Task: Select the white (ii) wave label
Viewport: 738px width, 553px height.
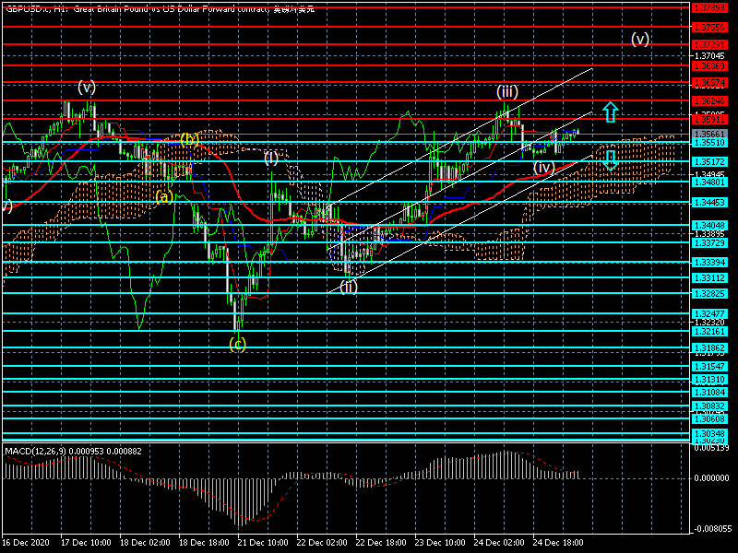Action: pos(348,286)
